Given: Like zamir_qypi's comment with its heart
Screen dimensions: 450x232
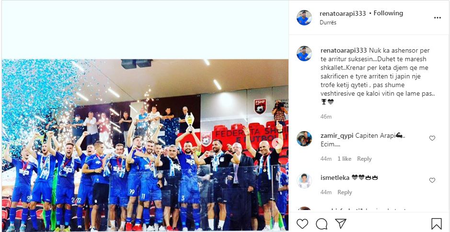Looking at the screenshot, I should tap(432, 138).
